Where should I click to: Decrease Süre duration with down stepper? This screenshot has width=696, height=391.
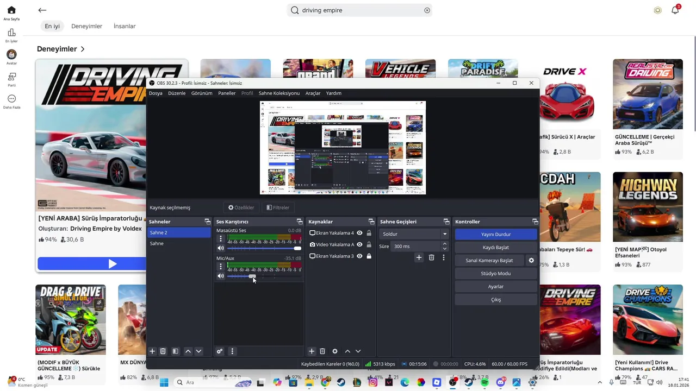click(x=445, y=249)
